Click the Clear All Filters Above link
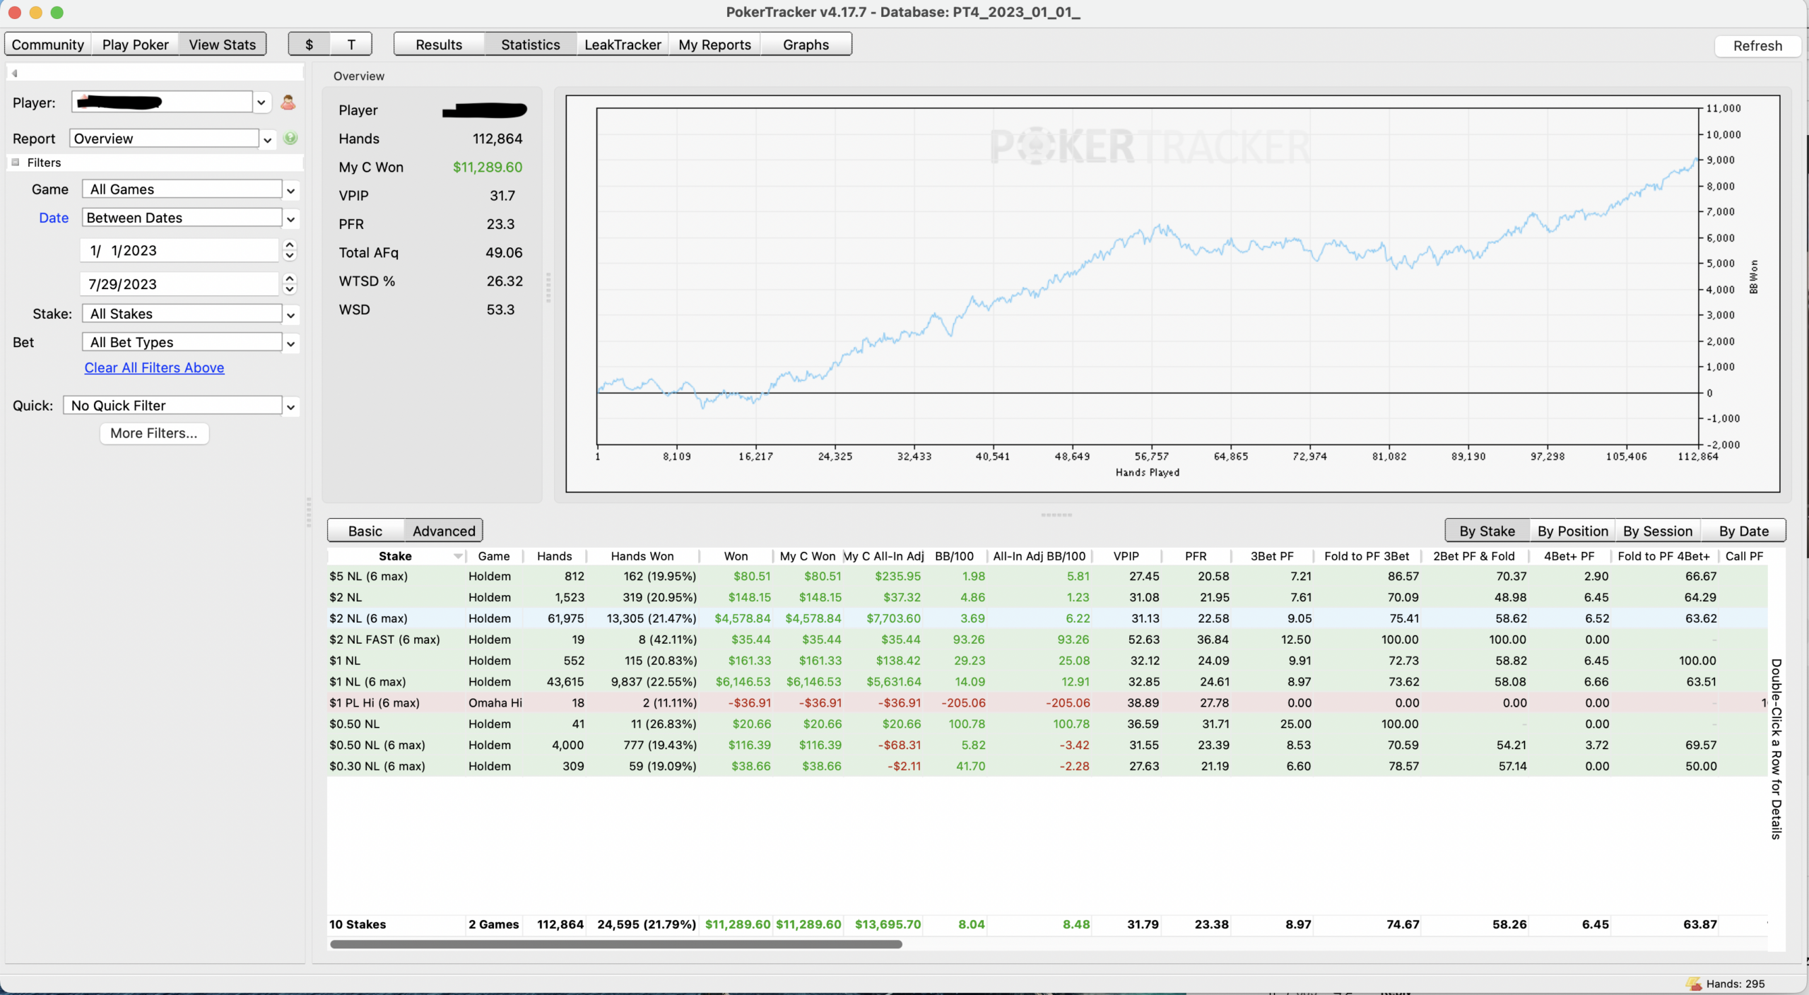The image size is (1809, 995). point(154,367)
